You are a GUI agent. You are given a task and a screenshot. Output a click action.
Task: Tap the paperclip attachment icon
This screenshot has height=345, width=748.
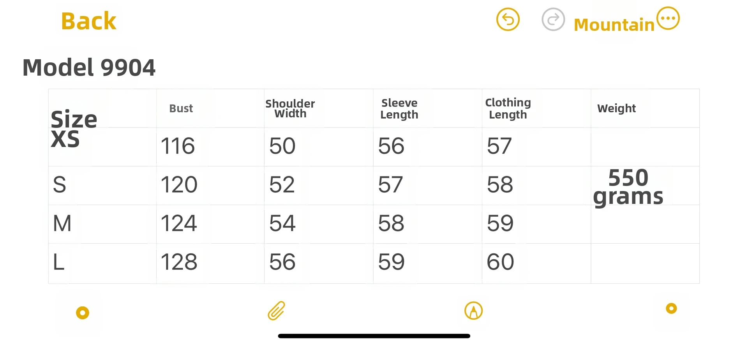click(277, 311)
